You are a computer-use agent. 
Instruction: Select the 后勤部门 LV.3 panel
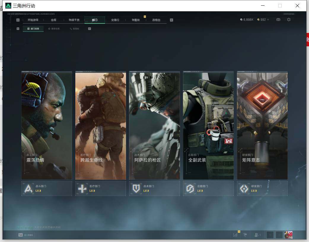pyautogui.click(x=208, y=189)
